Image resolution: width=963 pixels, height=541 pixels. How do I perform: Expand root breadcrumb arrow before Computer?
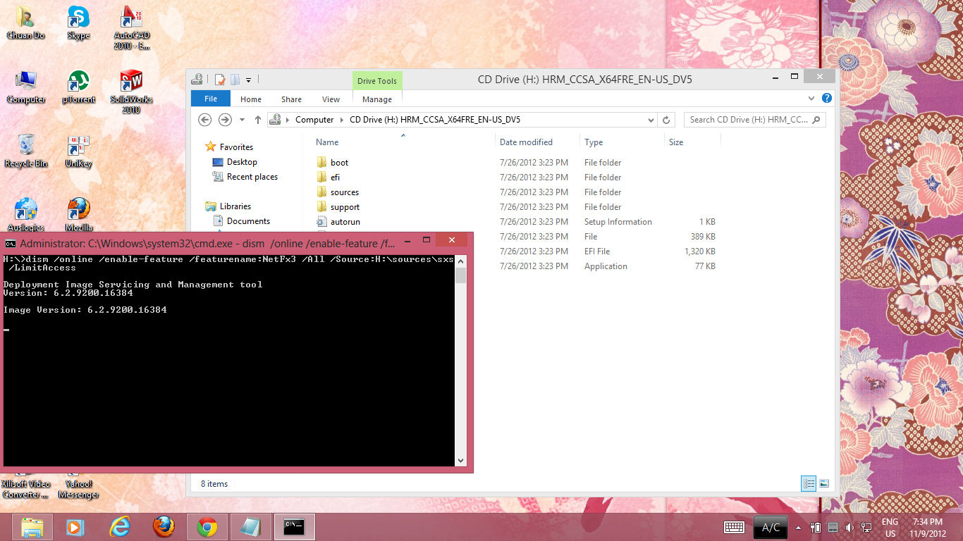[288, 120]
